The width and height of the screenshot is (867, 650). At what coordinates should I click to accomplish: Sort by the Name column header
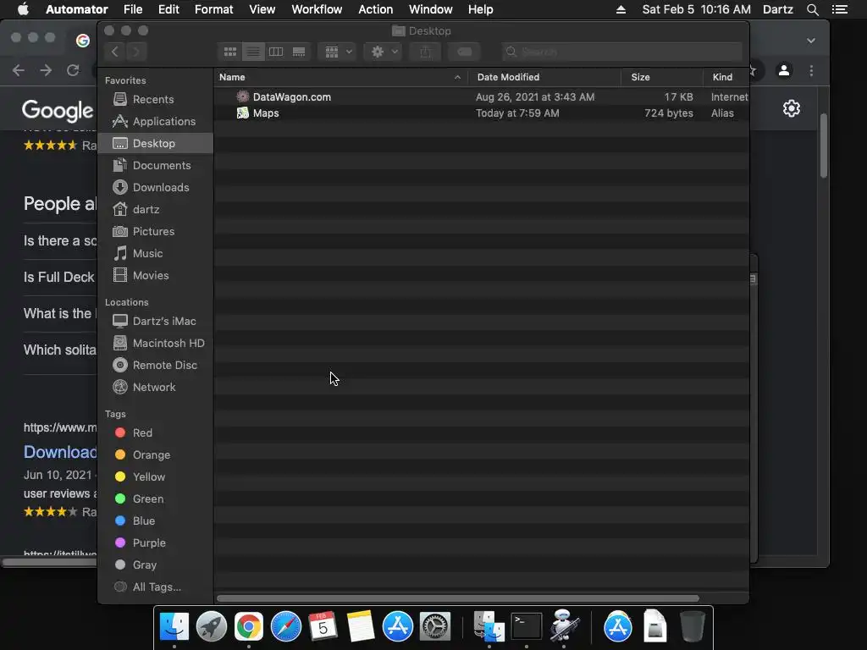[340, 77]
